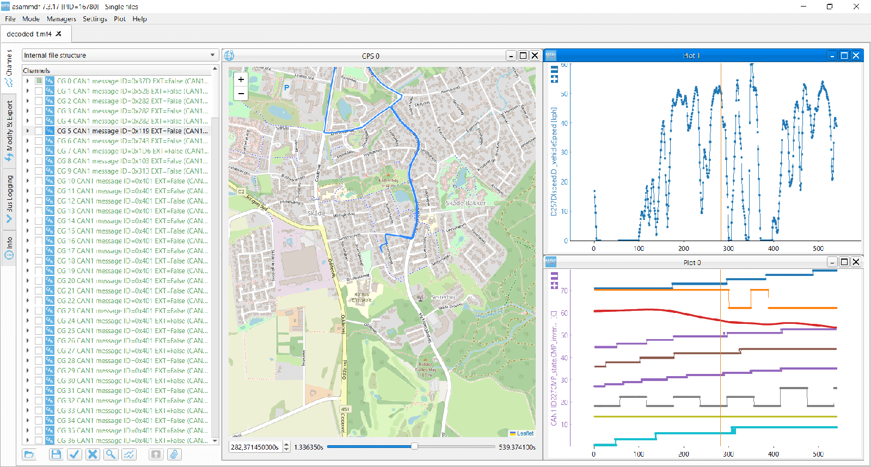The width and height of the screenshot is (871, 467).
Task: Tick the CG 9 CAN1 message checkbox
Action: [39, 171]
